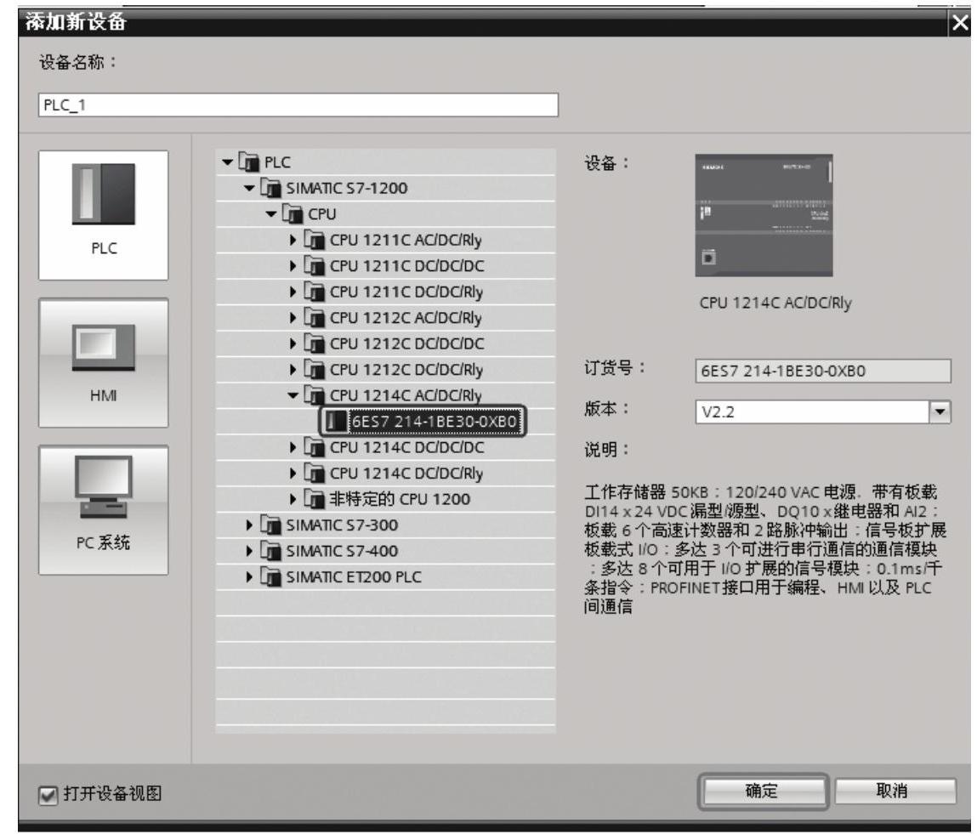Expand CPU 1214C DC/DC/Rly arrow
This screenshot has height=834, width=977.
click(293, 474)
